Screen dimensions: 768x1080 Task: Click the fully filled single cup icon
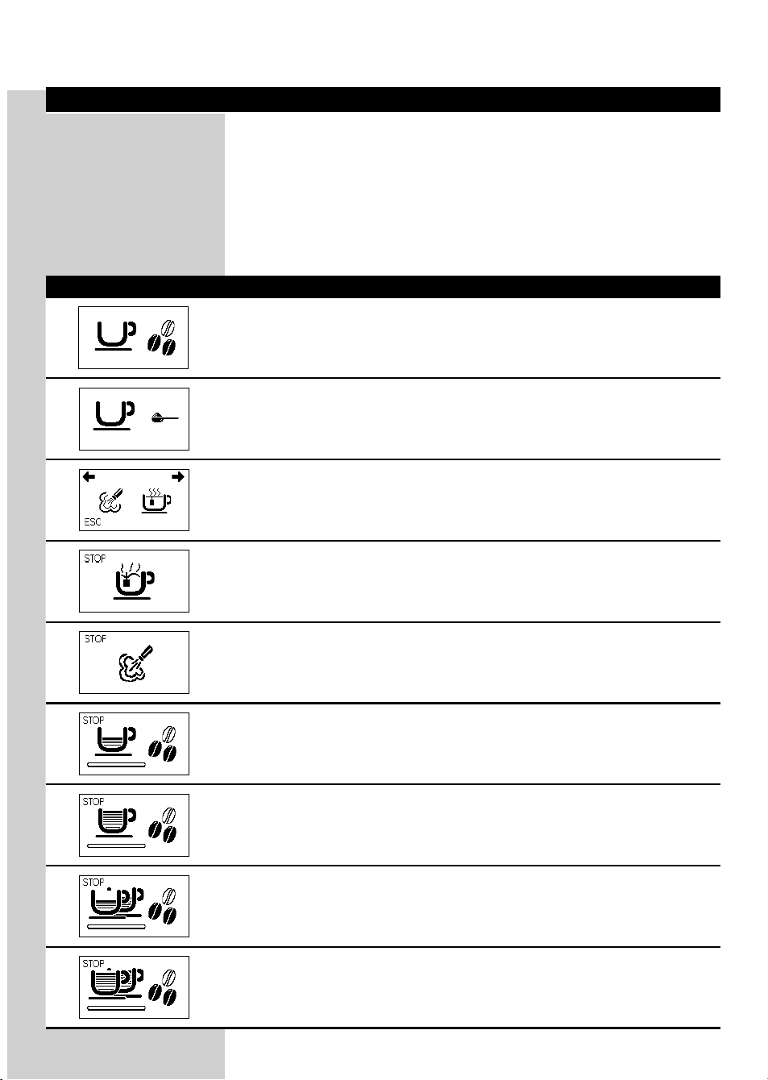click(x=116, y=821)
